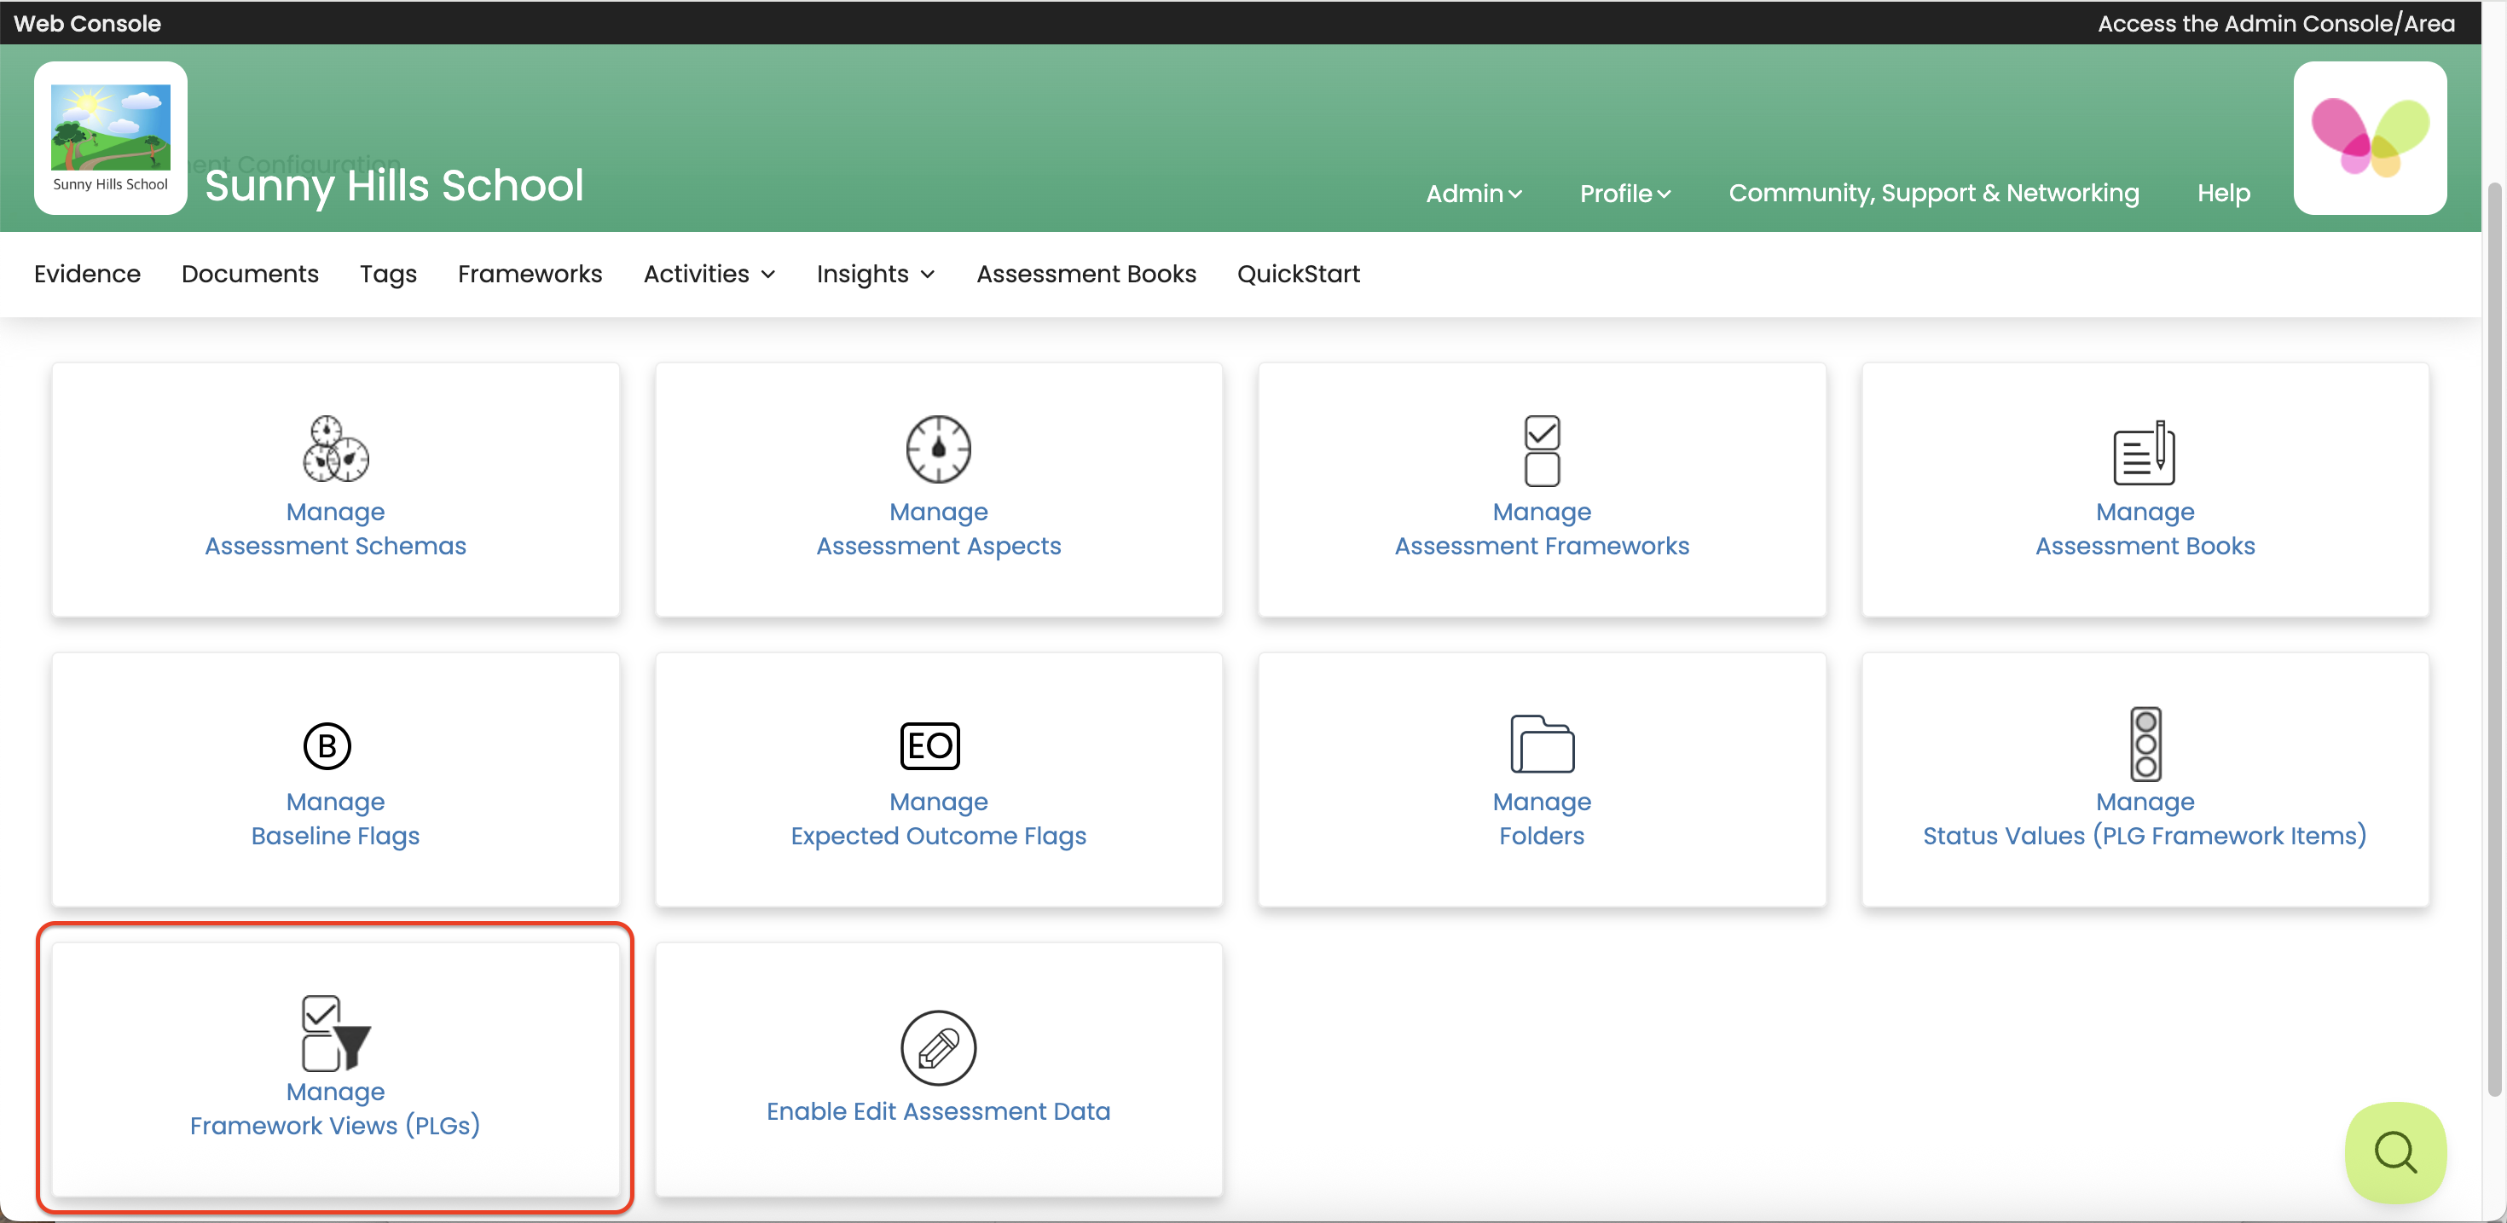This screenshot has width=2507, height=1223.
Task: Open Community, Support & Networking link
Action: coord(1933,193)
